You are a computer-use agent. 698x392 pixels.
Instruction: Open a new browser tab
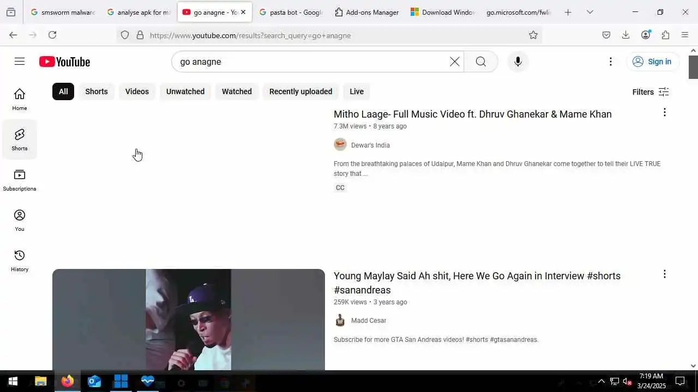[x=568, y=12]
